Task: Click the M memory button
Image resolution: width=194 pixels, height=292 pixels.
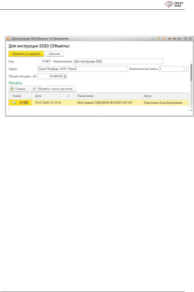Action: pos(169,39)
